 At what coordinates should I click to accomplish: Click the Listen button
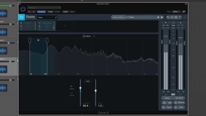(x=88, y=81)
